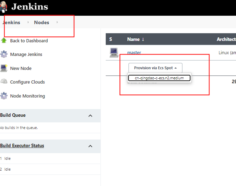
Task: Click the master node computer icon
Action: [x=114, y=52]
